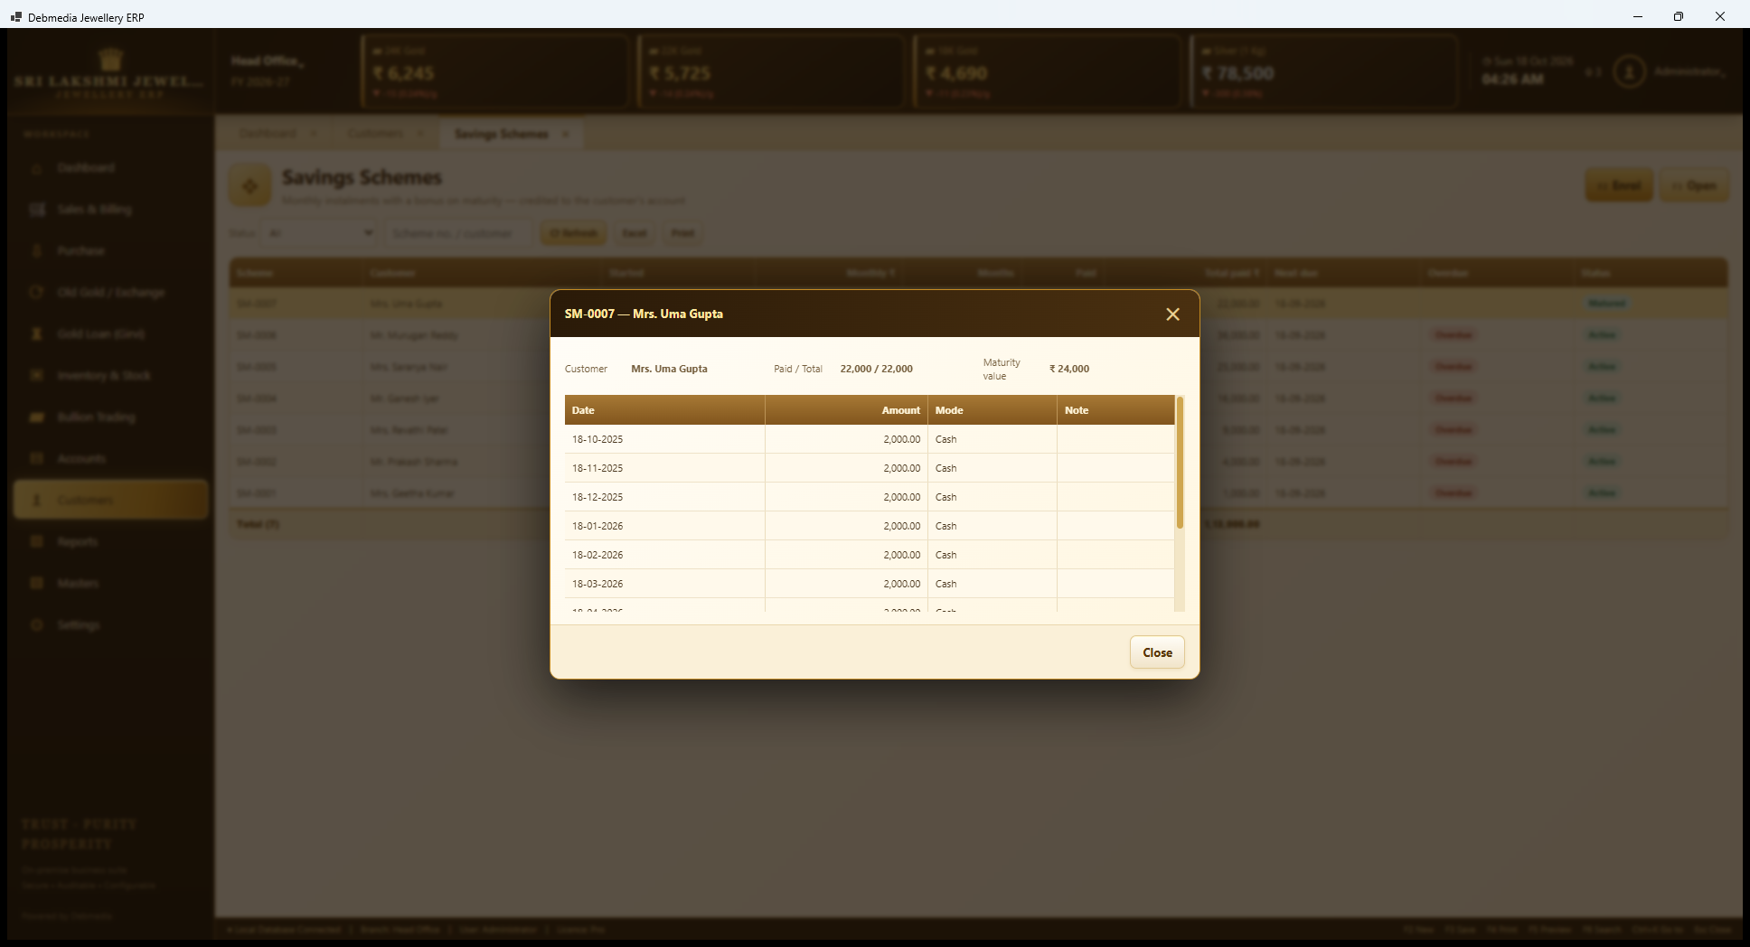Screen dimensions: 1750x947
Task: Click the Cash mode in the 18-03-2026 row
Action: [x=946, y=584]
